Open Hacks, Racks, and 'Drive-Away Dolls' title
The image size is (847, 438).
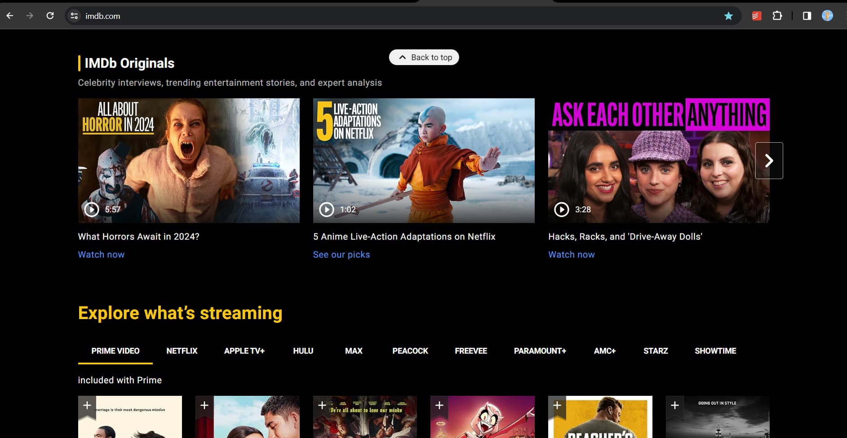click(625, 237)
